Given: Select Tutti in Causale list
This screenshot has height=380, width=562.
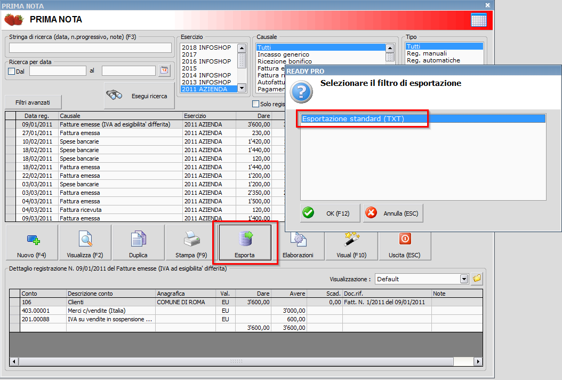Looking at the screenshot, I should point(321,47).
